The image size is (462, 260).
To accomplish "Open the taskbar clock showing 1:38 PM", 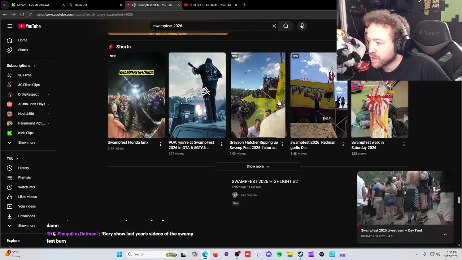I will tap(452, 254).
